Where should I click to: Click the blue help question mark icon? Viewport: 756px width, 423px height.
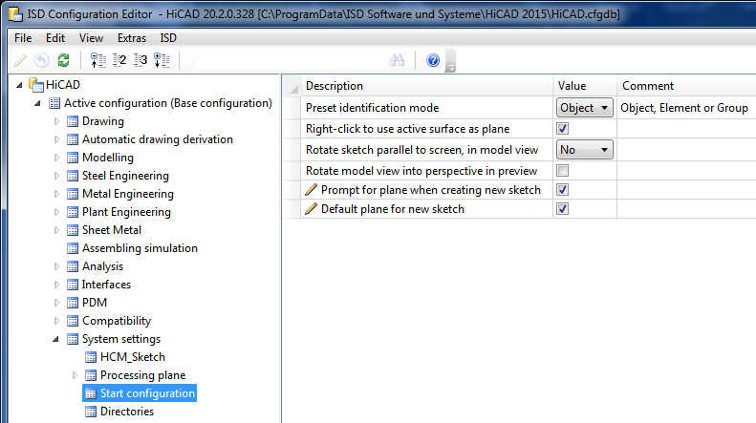433,60
